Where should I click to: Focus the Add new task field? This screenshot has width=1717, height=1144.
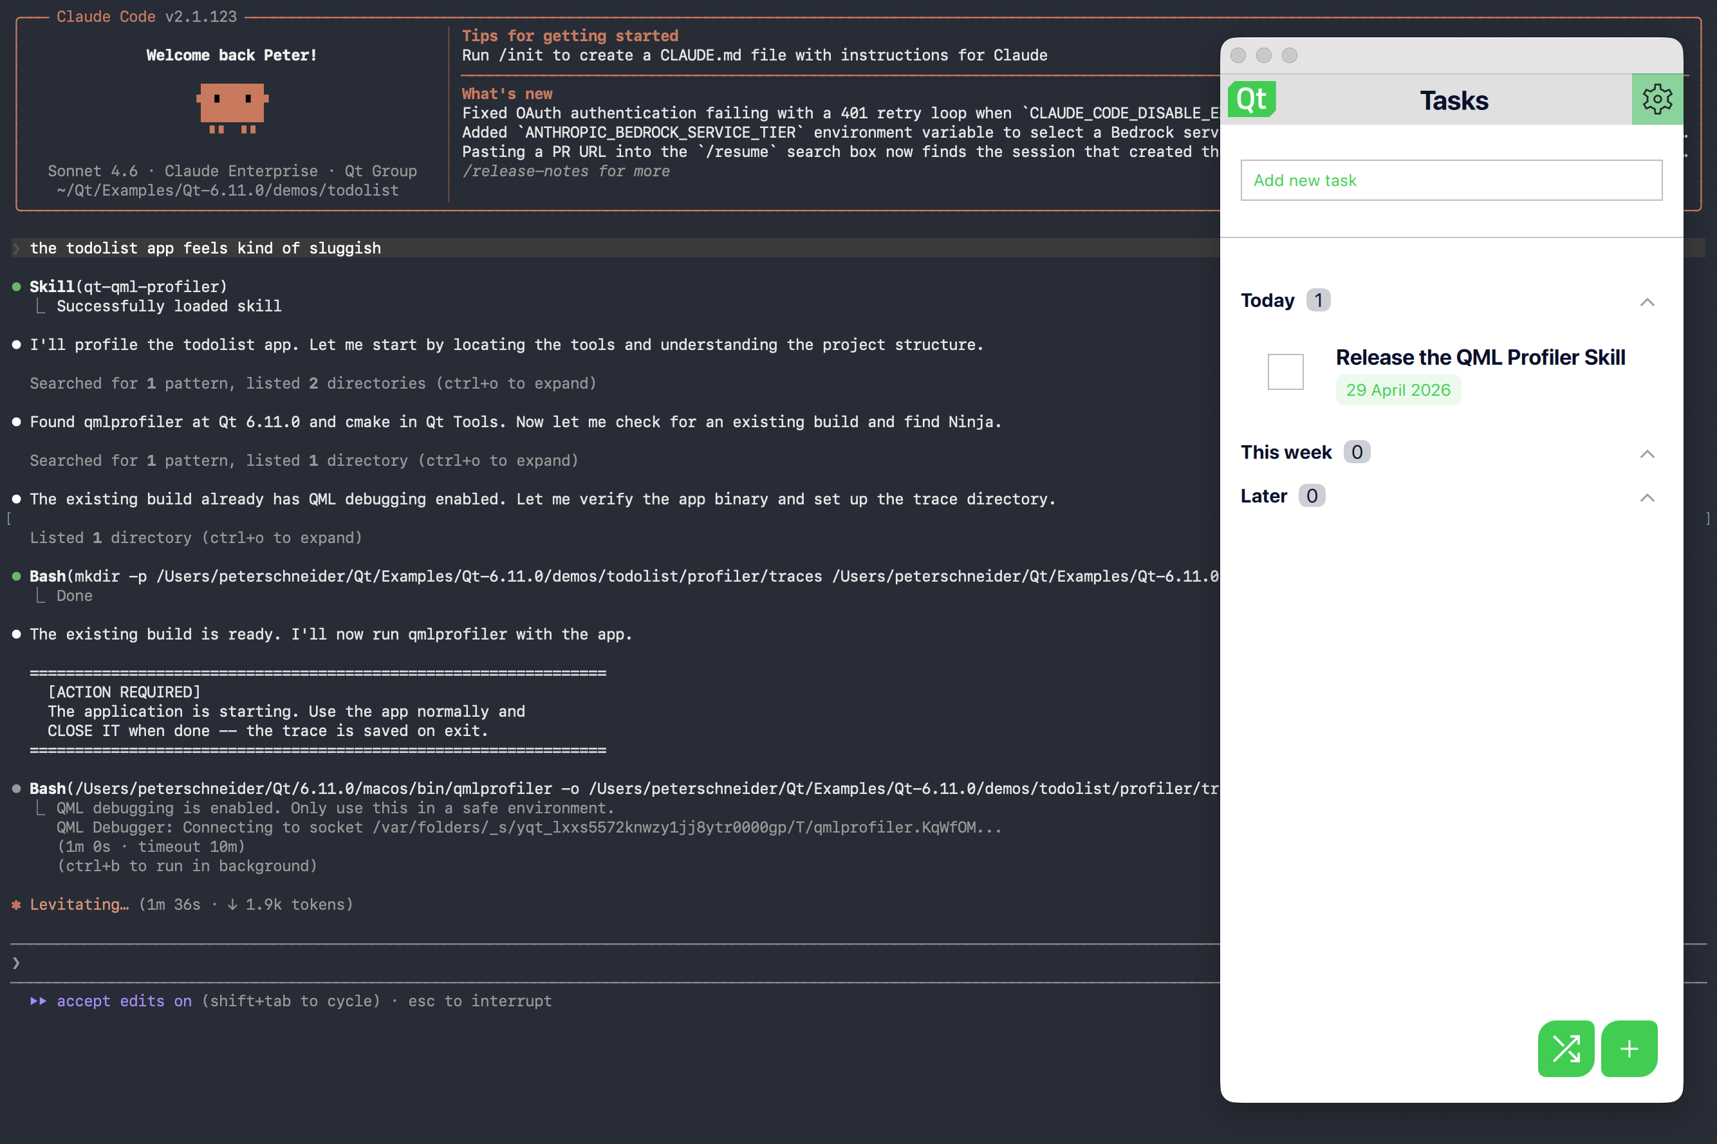coord(1451,180)
